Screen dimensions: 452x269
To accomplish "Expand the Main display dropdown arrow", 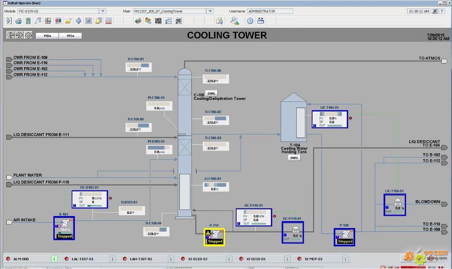I will pyautogui.click(x=210, y=11).
